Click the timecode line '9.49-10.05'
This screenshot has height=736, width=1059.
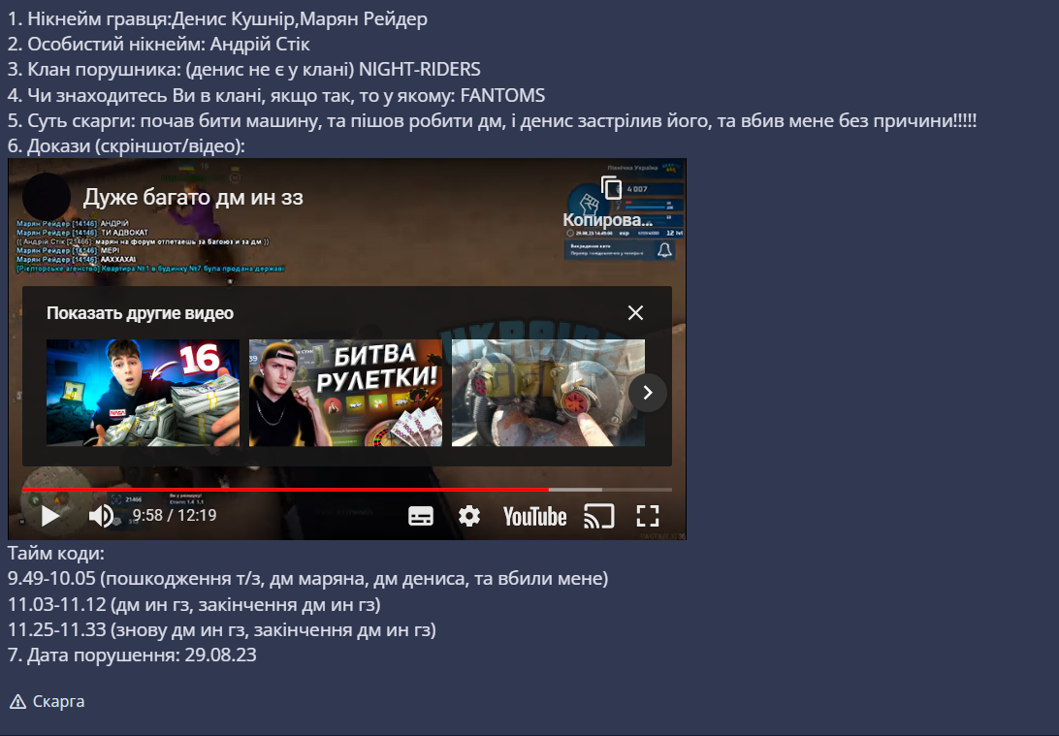(308, 579)
